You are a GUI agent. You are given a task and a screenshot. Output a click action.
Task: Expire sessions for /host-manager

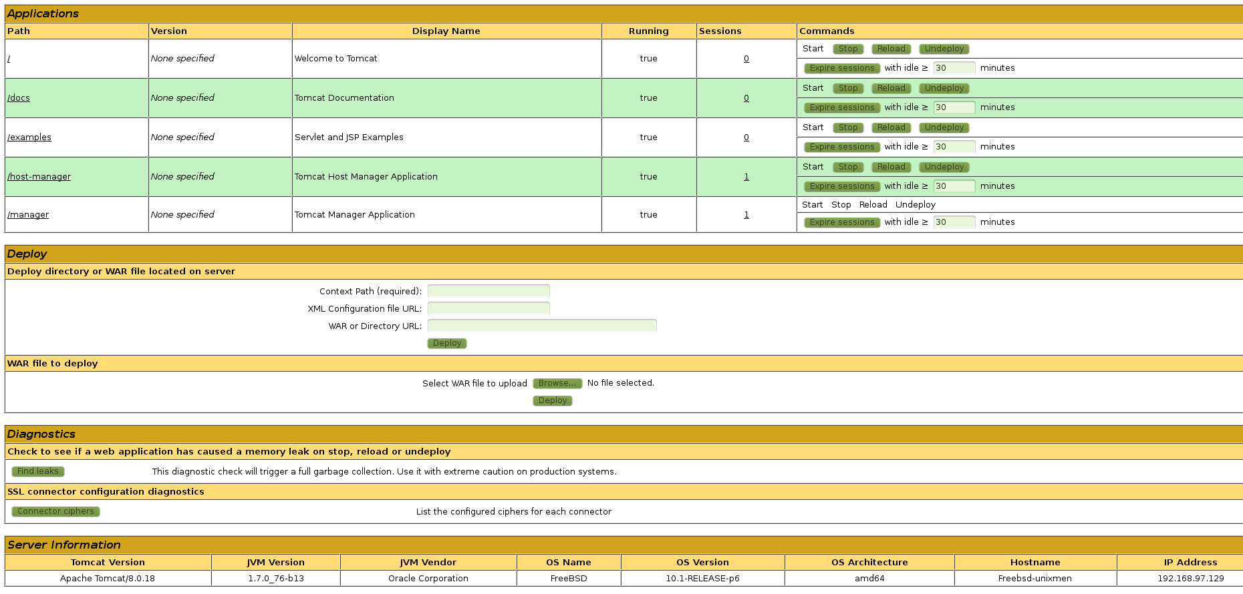(x=842, y=186)
